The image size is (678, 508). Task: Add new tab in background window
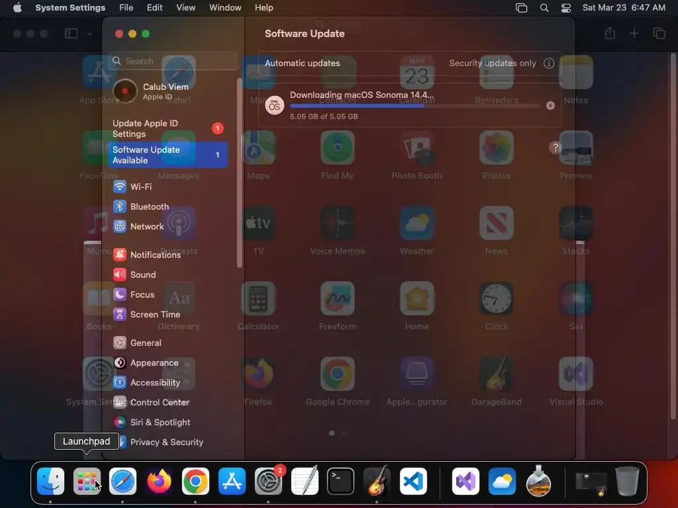click(634, 33)
